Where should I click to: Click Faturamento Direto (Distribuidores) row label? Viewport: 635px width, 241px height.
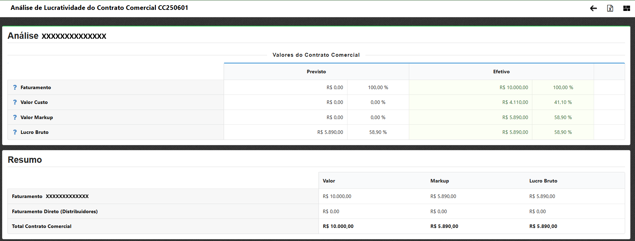pyautogui.click(x=55, y=211)
